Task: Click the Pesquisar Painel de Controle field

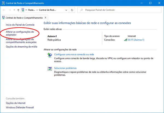Action: pyautogui.click(x=120, y=10)
